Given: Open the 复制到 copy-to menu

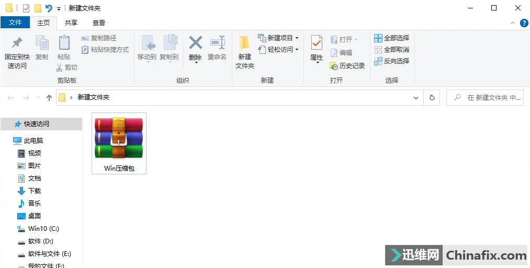Looking at the screenshot, I should (x=169, y=49).
